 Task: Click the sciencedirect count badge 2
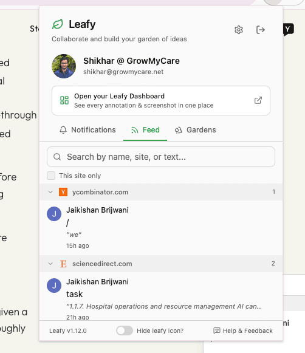(x=273, y=264)
